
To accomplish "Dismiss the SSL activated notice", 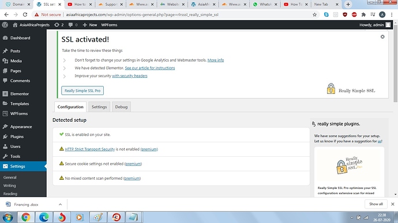I will tap(382, 37).
